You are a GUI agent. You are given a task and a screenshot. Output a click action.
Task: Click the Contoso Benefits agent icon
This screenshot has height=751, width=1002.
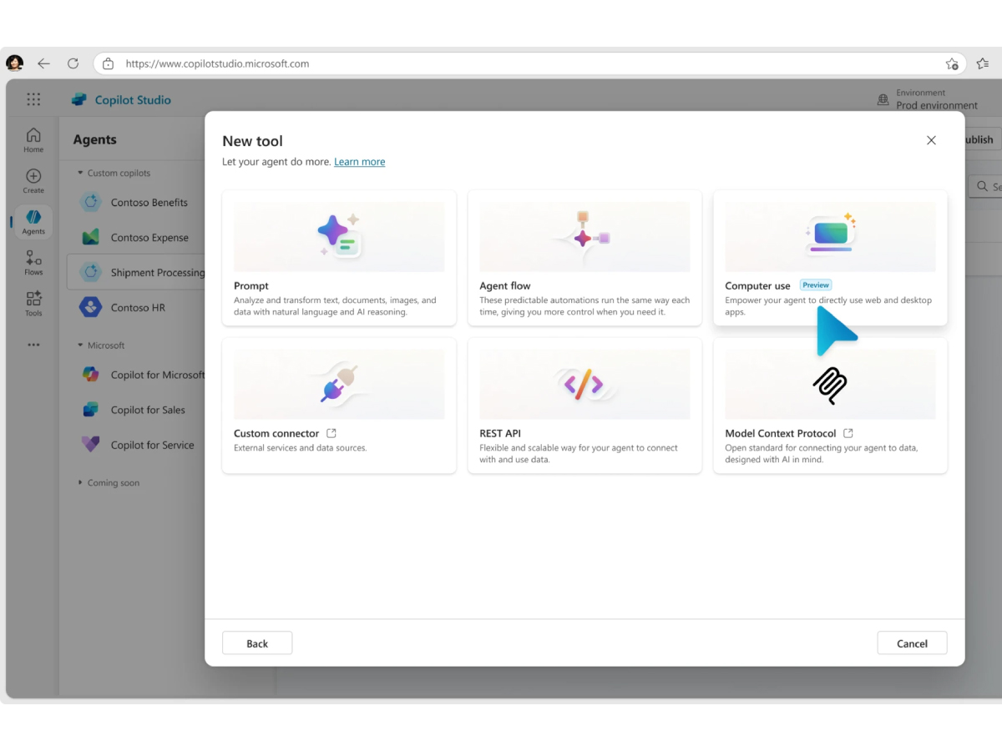90,202
